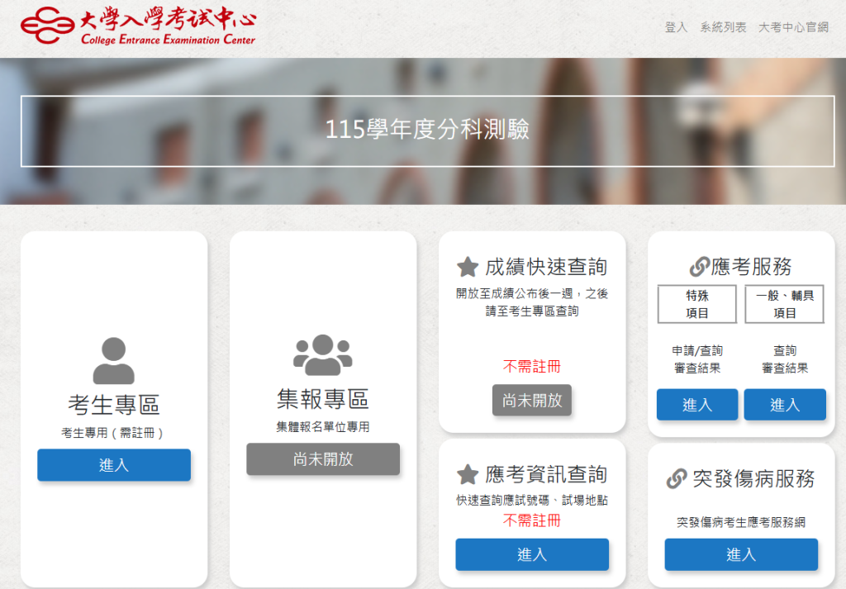
Task: Click red 不需註冊 text in 應考資訊查詢 card
Action: coord(532,520)
